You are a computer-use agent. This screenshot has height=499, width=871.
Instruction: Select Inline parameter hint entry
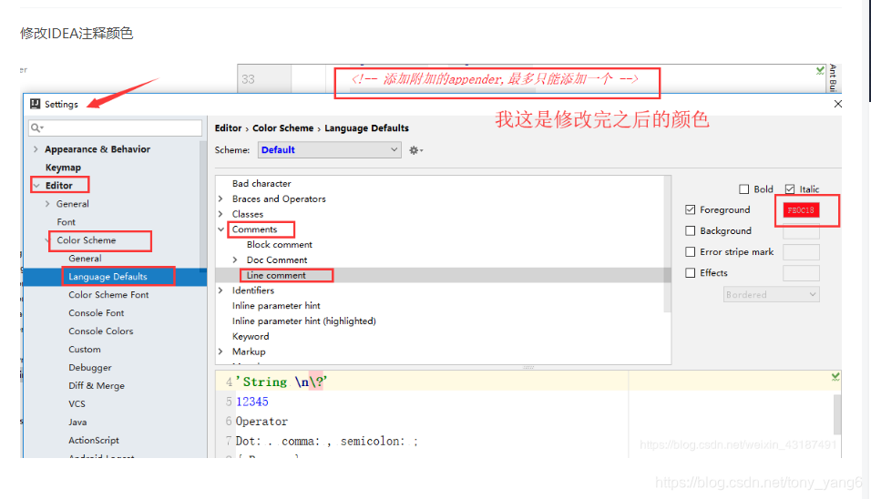tap(276, 306)
